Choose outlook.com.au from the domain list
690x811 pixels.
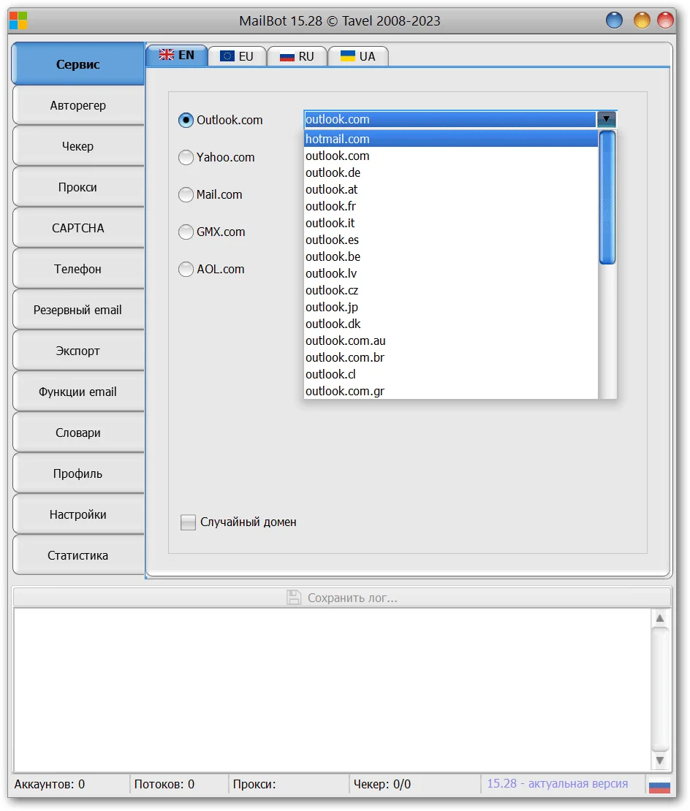[x=451, y=341]
